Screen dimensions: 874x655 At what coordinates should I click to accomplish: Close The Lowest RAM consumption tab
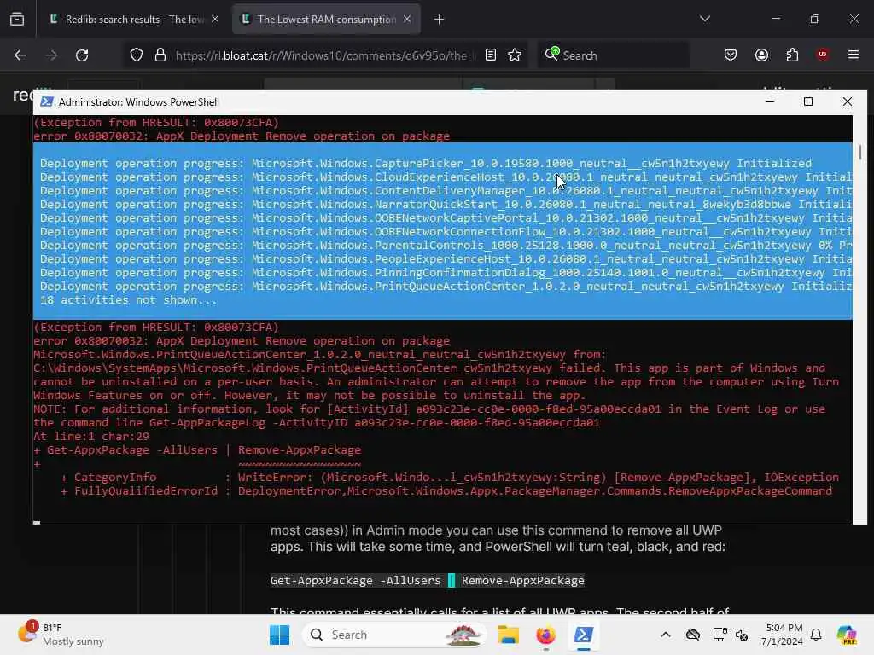[407, 20]
